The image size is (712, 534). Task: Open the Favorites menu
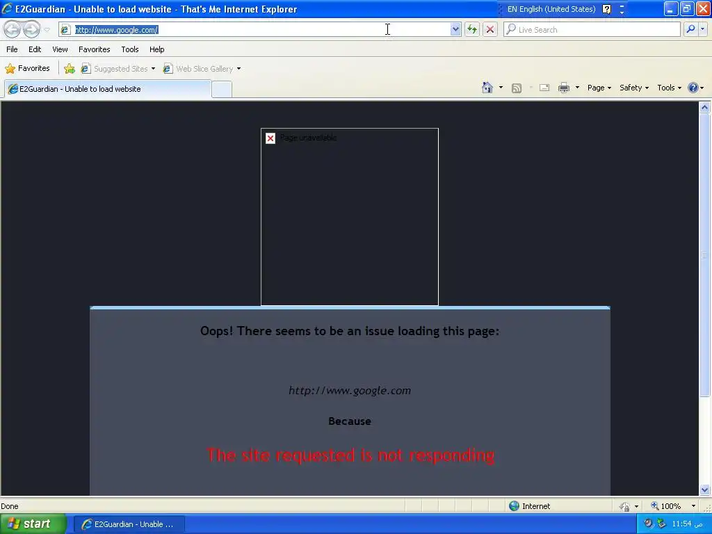94,49
